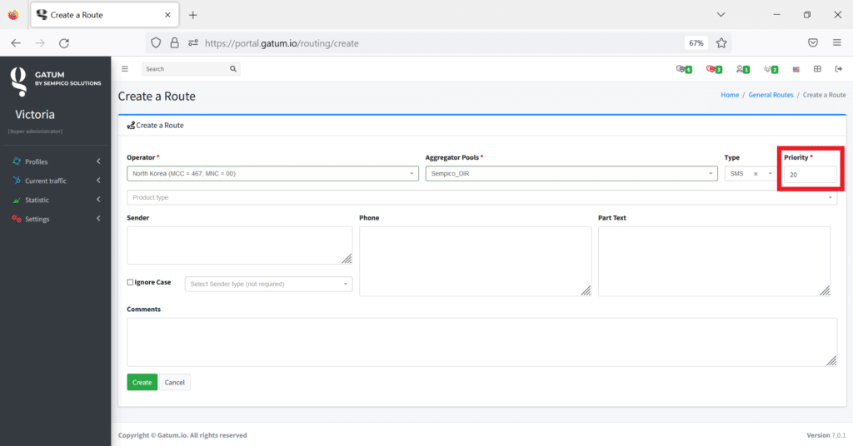Go to General Routes breadcrumb link
This screenshot has width=853, height=446.
tap(771, 95)
